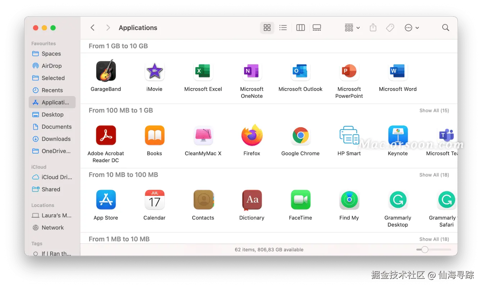Go forward with the right chevron
Image resolution: width=482 pixels, height=288 pixels.
[108, 28]
